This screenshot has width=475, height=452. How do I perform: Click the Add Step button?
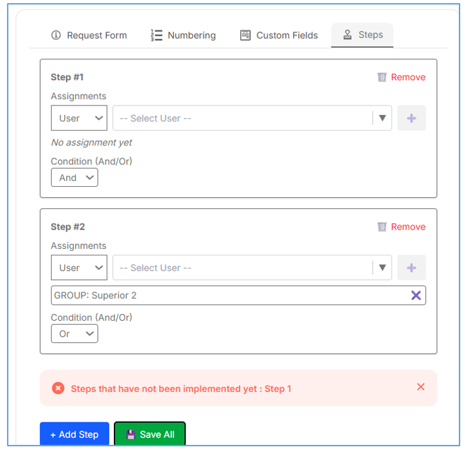[74, 435]
